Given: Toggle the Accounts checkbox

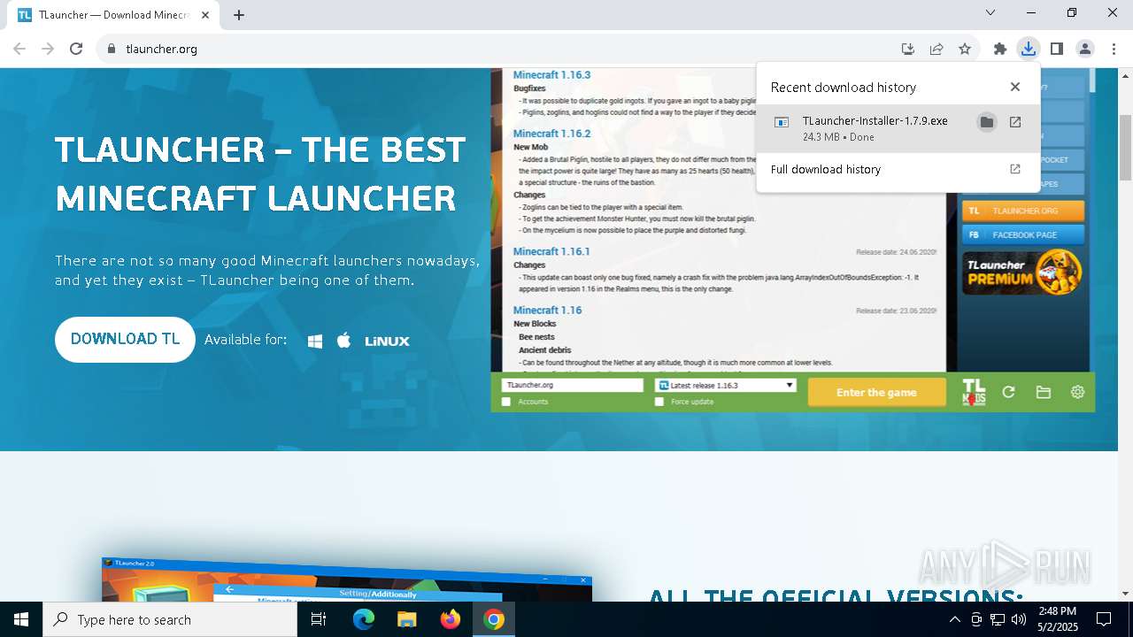Looking at the screenshot, I should 506,402.
